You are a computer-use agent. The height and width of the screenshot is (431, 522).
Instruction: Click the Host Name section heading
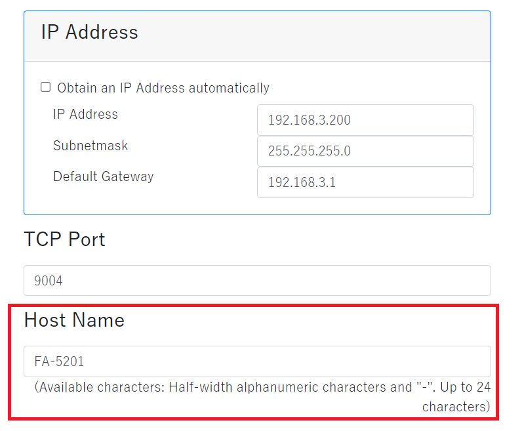(x=74, y=320)
